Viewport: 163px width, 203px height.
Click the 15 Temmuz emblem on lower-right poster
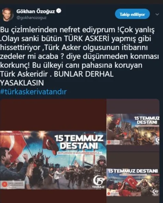tap(155, 192)
